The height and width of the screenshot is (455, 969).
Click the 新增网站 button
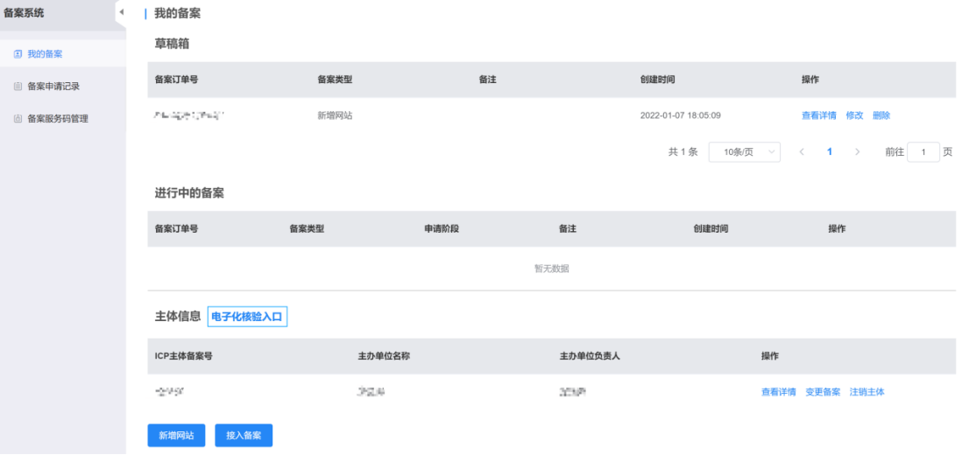(x=176, y=435)
